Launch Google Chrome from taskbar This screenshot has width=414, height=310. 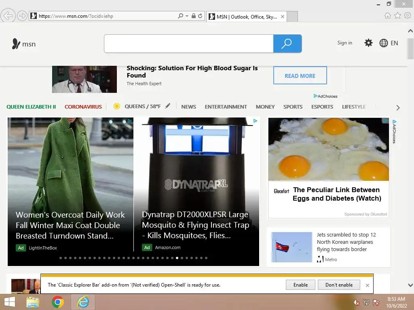click(x=57, y=302)
